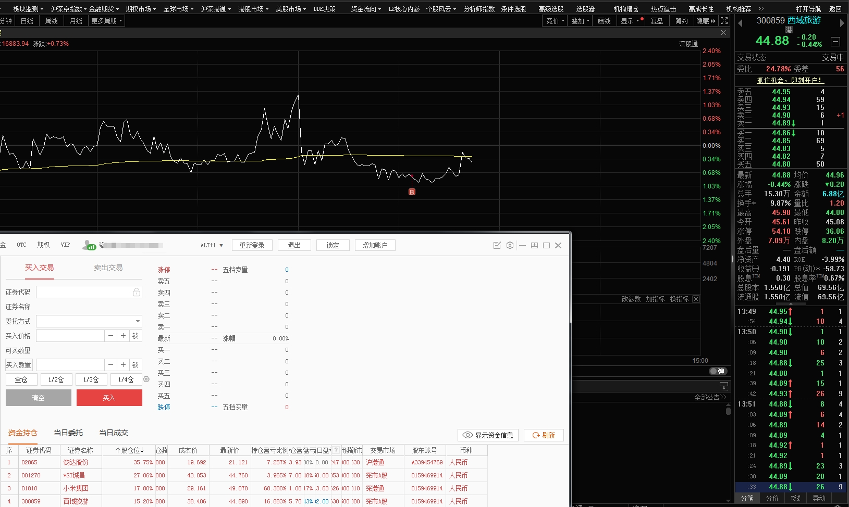Click the edit note icon in the trade window title bar
The image size is (849, 507).
pyautogui.click(x=497, y=245)
